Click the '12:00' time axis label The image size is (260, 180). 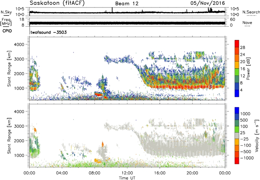[x=127, y=173]
